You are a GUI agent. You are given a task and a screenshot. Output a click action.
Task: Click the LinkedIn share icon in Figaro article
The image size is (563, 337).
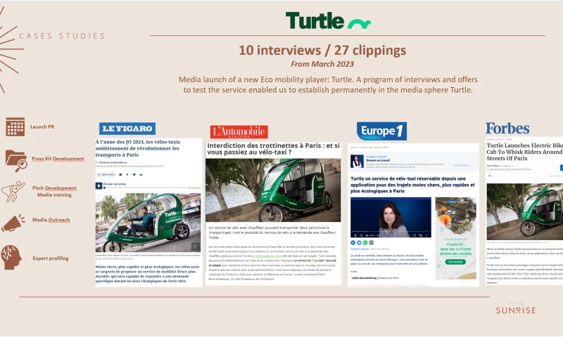point(141,174)
